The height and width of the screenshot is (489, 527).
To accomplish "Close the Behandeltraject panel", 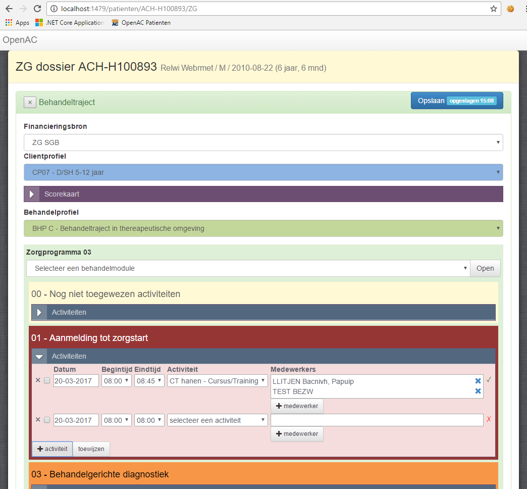I will [x=30, y=102].
